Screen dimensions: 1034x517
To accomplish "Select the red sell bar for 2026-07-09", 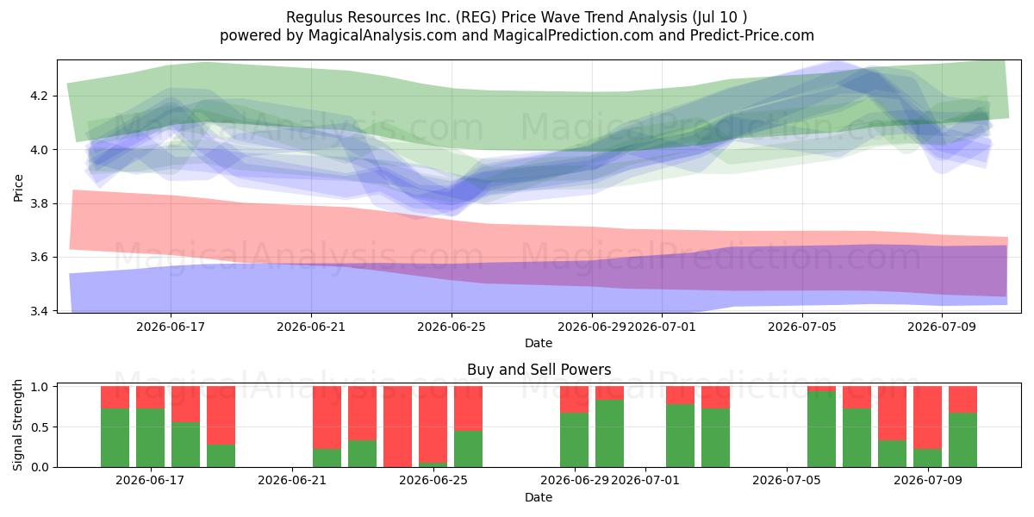I will (x=928, y=417).
